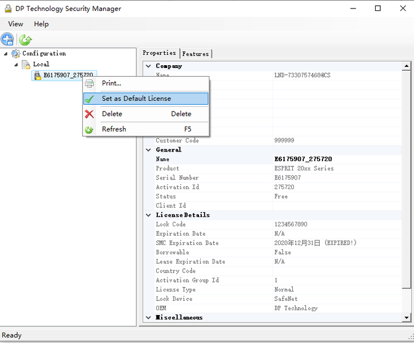
Task: Click the add license toolbar icon
Action: point(7,39)
